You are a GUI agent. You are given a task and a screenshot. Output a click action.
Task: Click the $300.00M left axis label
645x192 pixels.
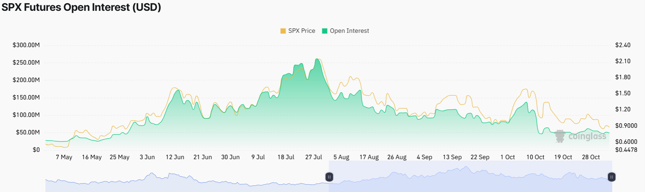click(x=26, y=45)
